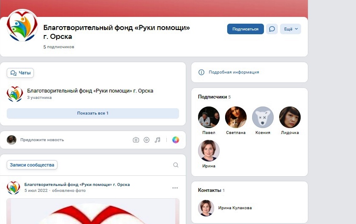Image resolution: width=356 pixels, height=224 pixels.
Task: Open subscriber Павел's profile picture
Action: point(209,117)
